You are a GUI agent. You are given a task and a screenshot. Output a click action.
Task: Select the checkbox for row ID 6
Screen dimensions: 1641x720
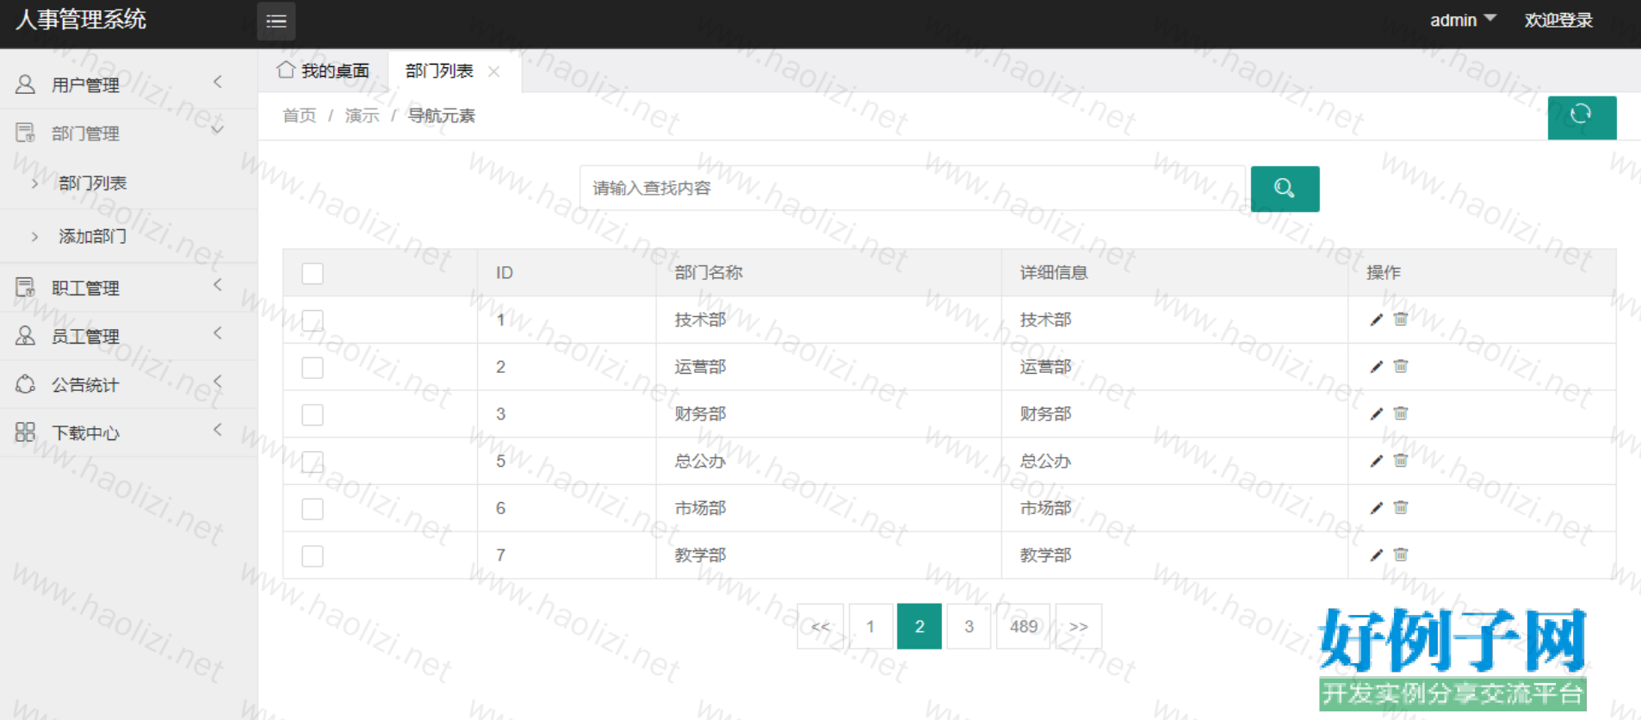tap(313, 509)
